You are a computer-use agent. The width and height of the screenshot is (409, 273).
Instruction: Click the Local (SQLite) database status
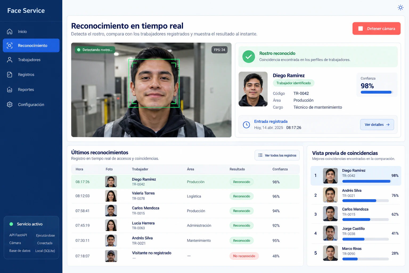point(45,251)
